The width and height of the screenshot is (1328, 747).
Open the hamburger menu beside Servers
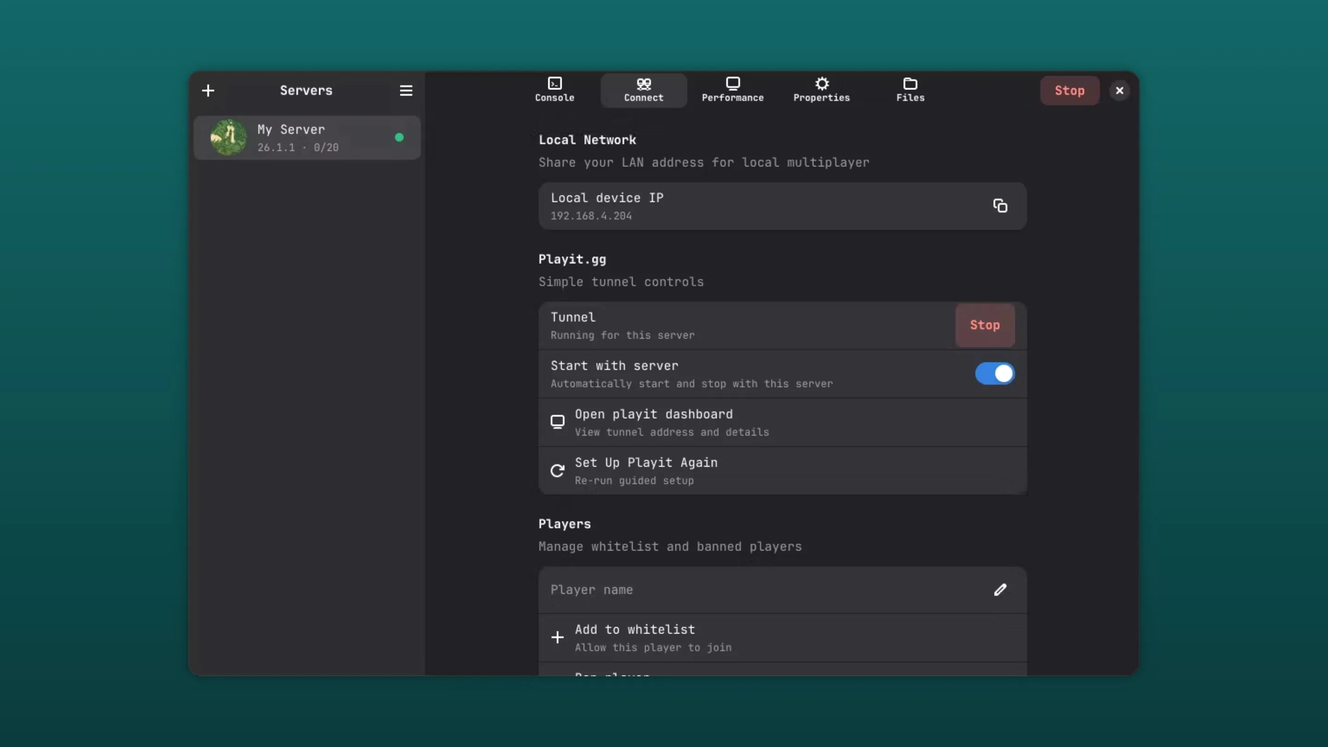coord(406,91)
